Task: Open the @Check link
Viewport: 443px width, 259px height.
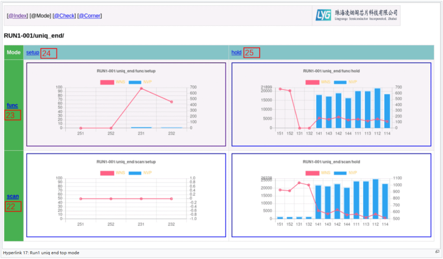Action: coord(64,16)
